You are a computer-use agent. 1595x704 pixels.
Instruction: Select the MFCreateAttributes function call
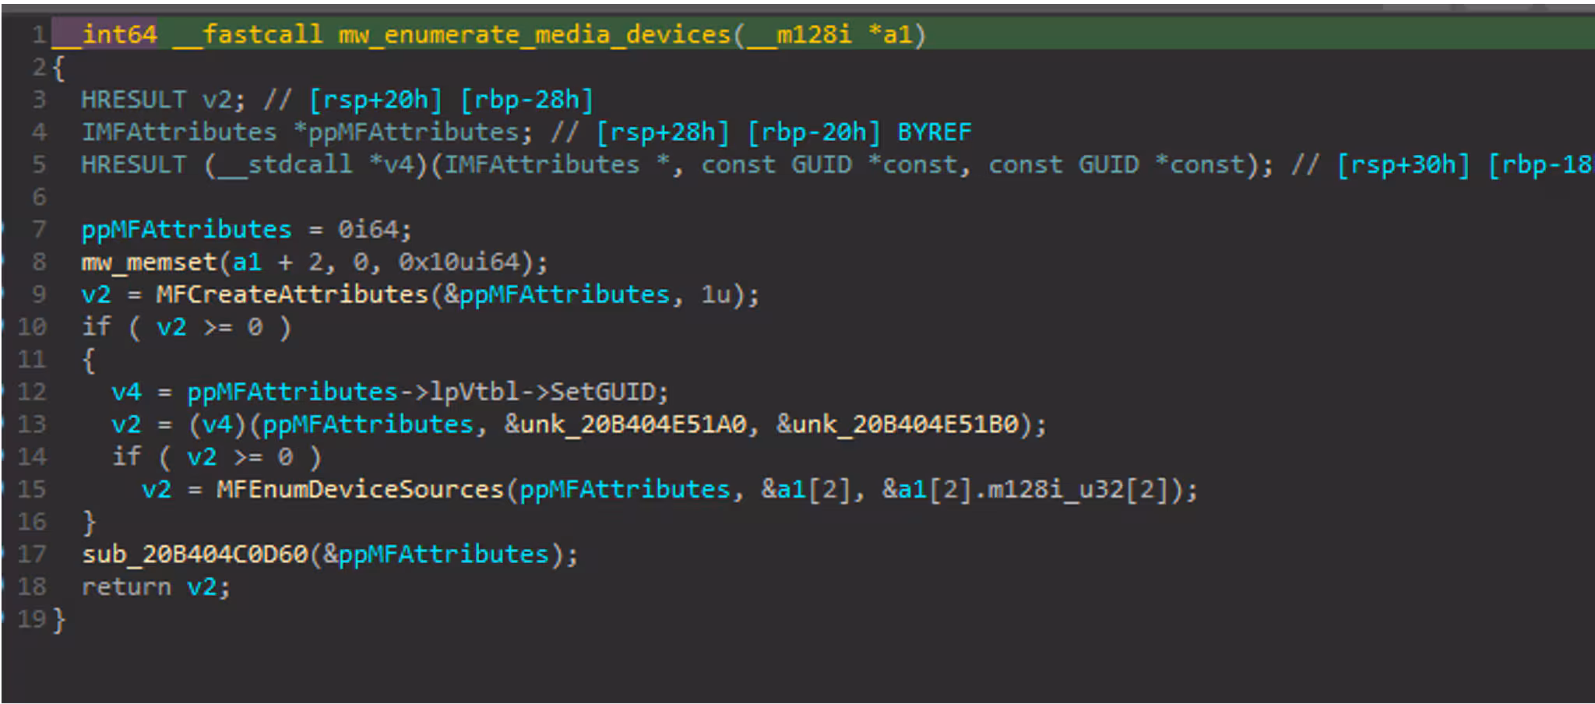coord(292,294)
